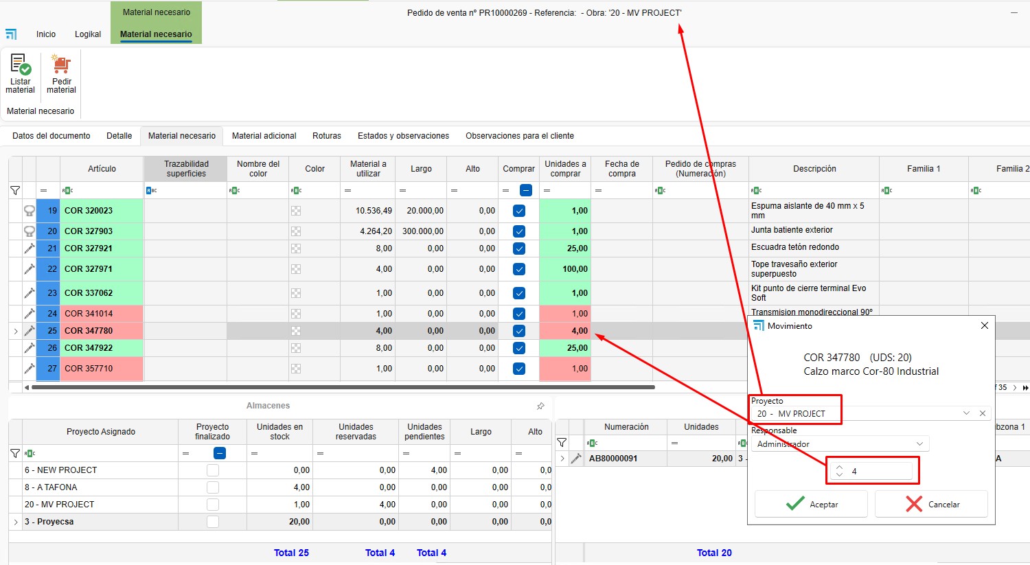
Task: Expand the AB80000091 row
Action: [562, 459]
